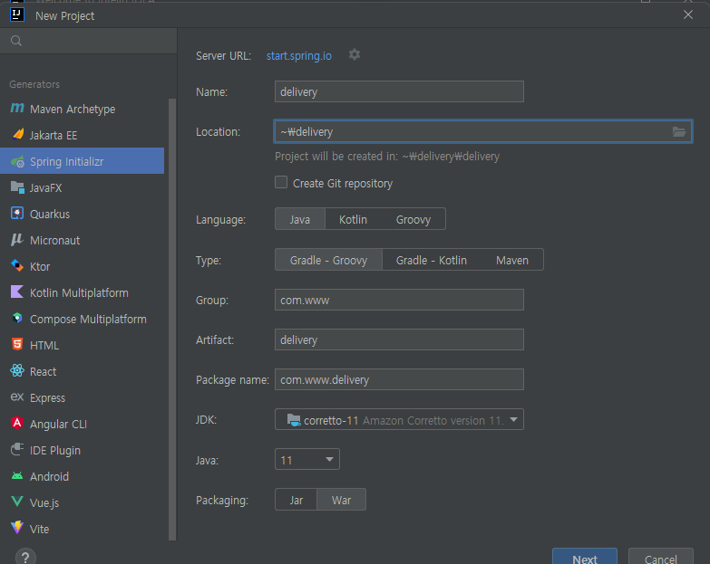Click the Location input field

click(x=483, y=131)
